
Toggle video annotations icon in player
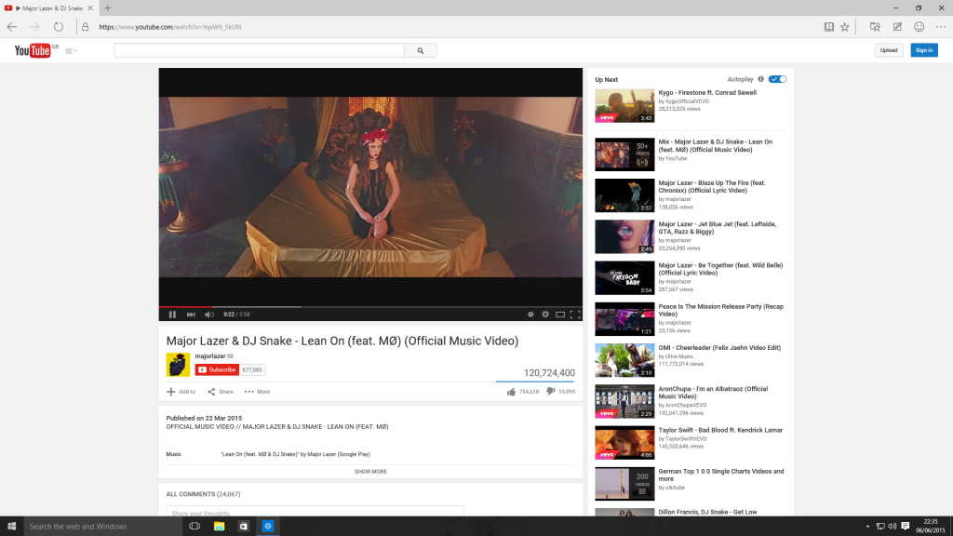click(530, 315)
